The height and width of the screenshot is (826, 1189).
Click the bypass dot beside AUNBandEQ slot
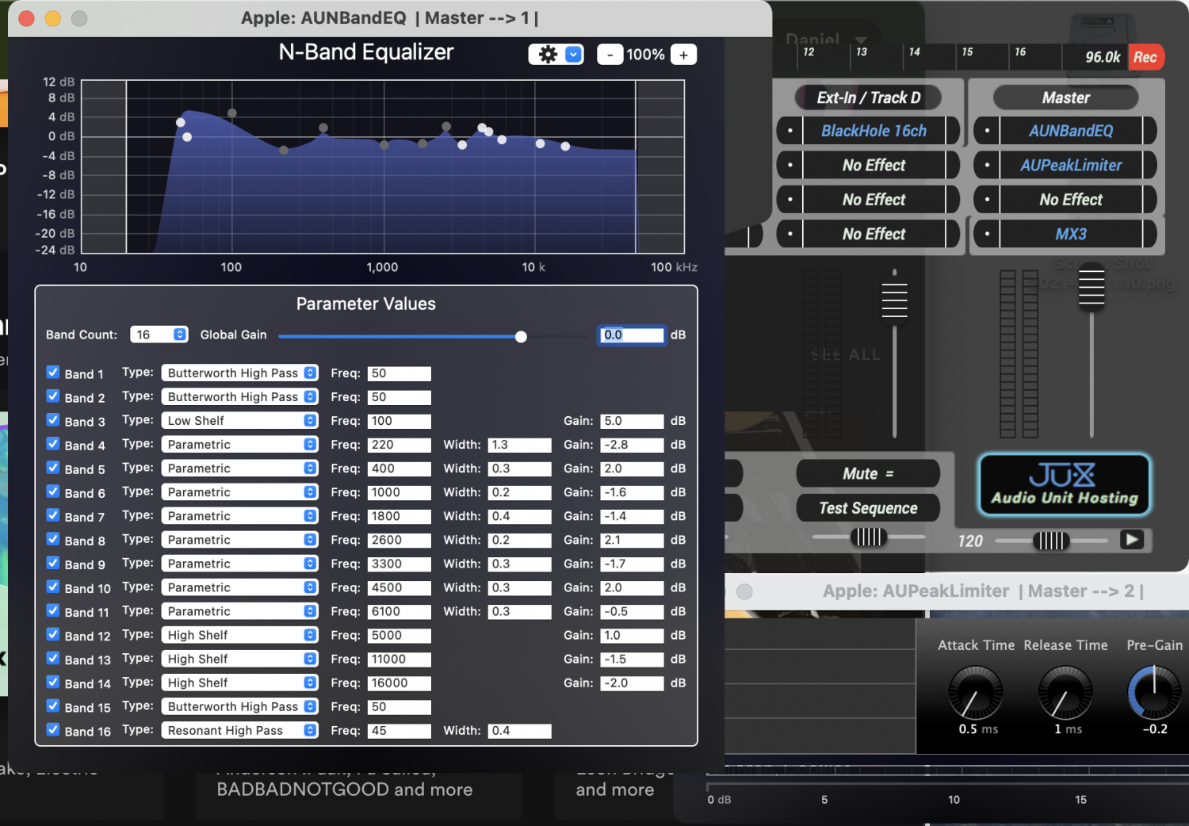987,131
